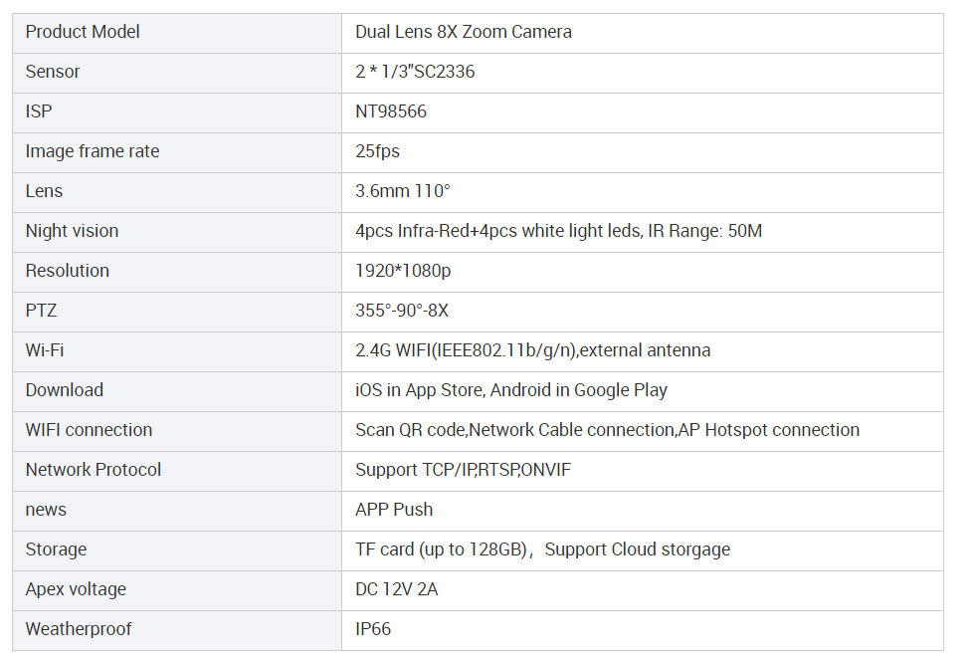Click the APP Push news value
The width and height of the screenshot is (971, 656).
point(394,510)
